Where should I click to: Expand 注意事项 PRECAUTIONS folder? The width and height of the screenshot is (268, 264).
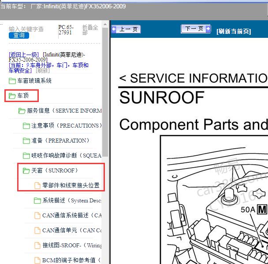coord(66,125)
